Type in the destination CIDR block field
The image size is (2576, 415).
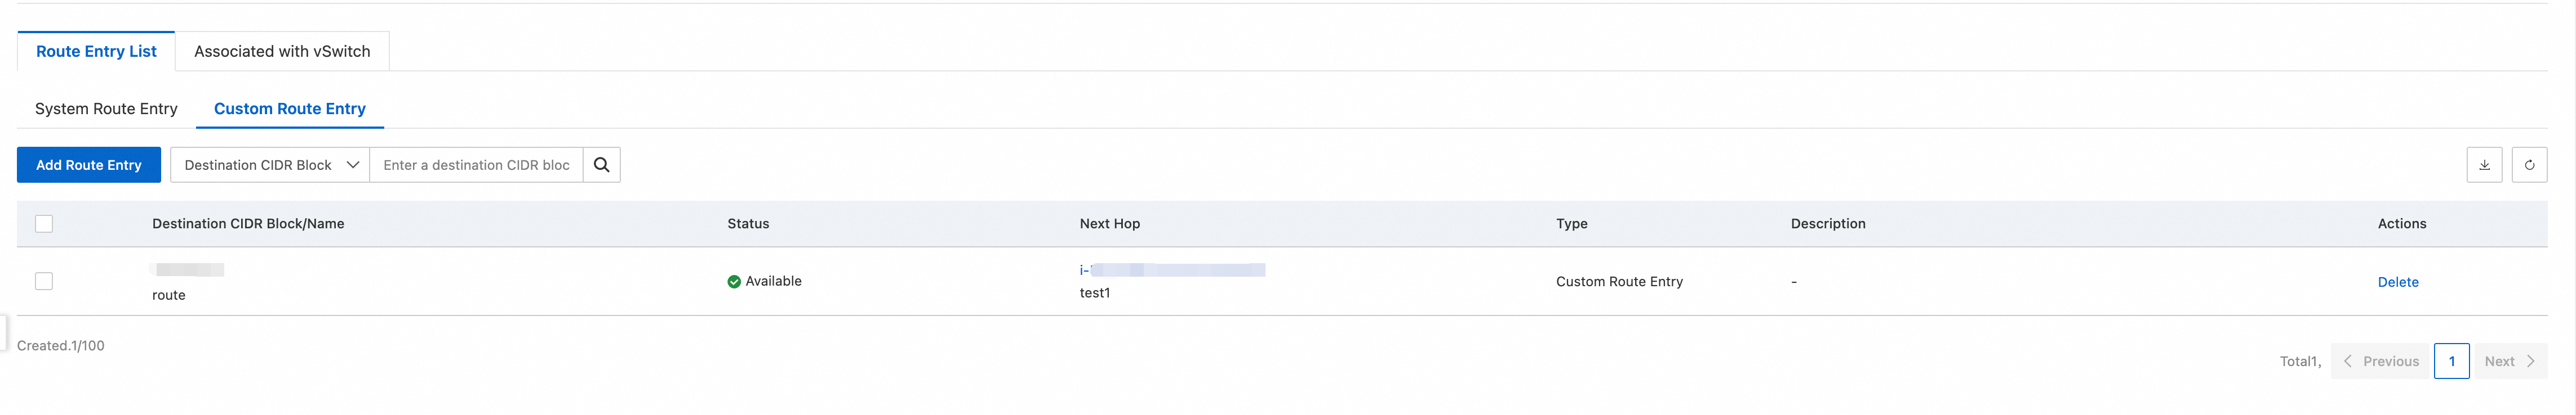476,165
